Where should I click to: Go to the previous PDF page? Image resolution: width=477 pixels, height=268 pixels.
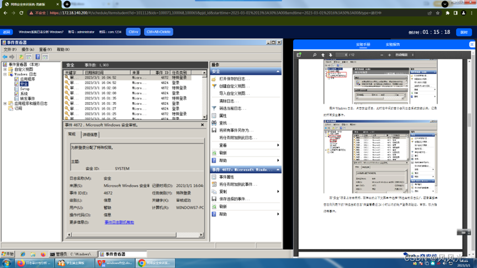323,55
